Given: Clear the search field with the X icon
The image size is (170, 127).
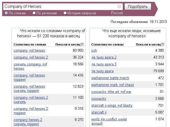Looking at the screenshot, I should pyautogui.click(x=119, y=7).
